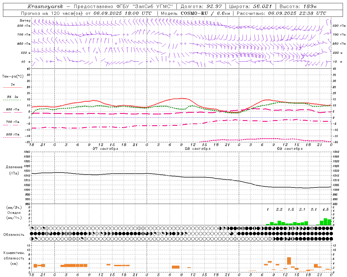This screenshot has height=277, width=347.
Task: Click the '(км)' convective cloud unit label
Action: tap(14, 263)
